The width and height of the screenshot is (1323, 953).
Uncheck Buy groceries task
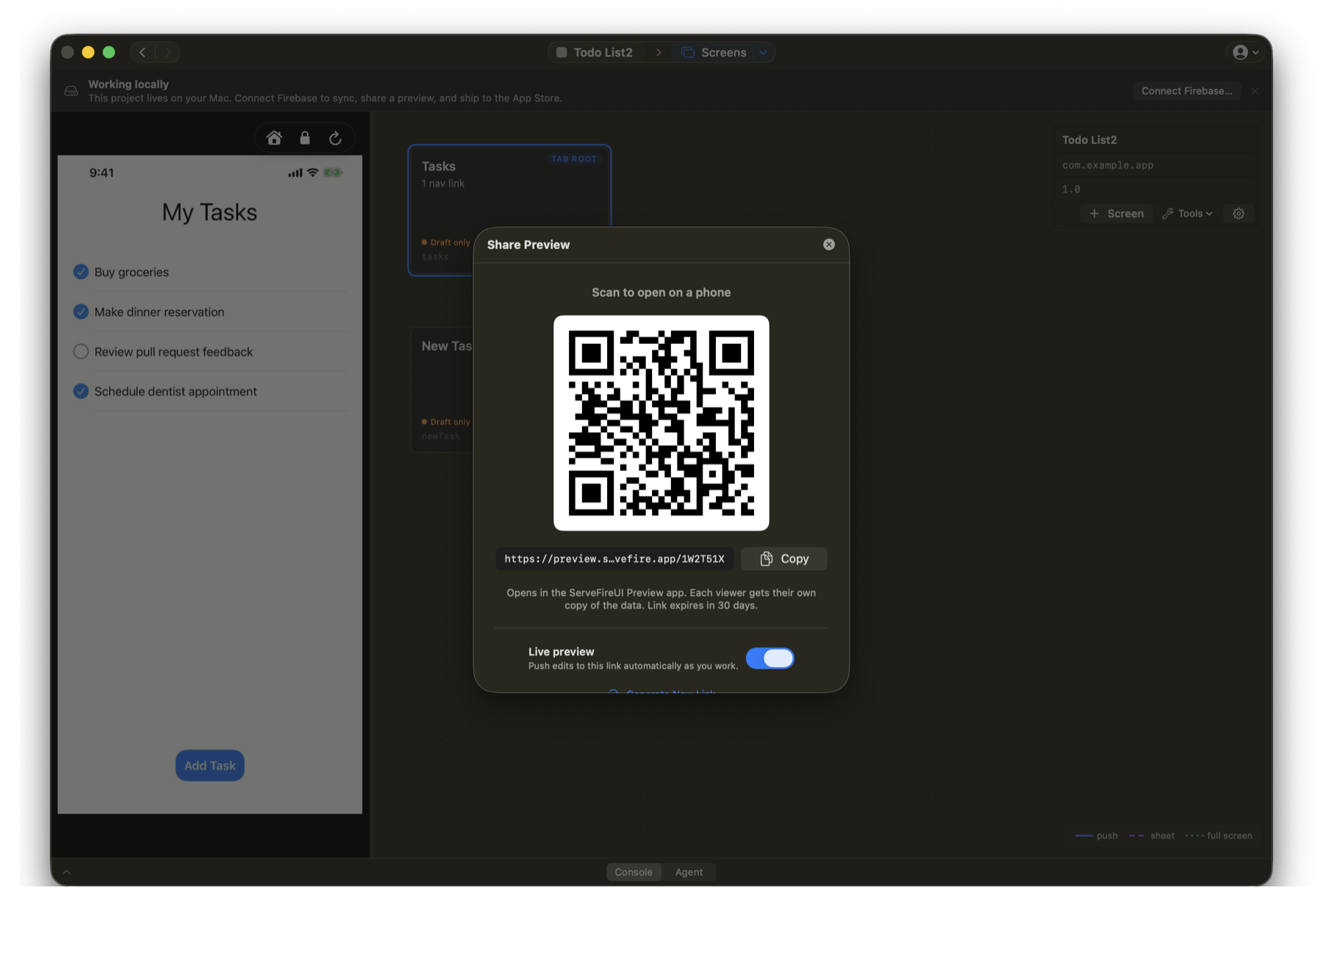coord(81,272)
